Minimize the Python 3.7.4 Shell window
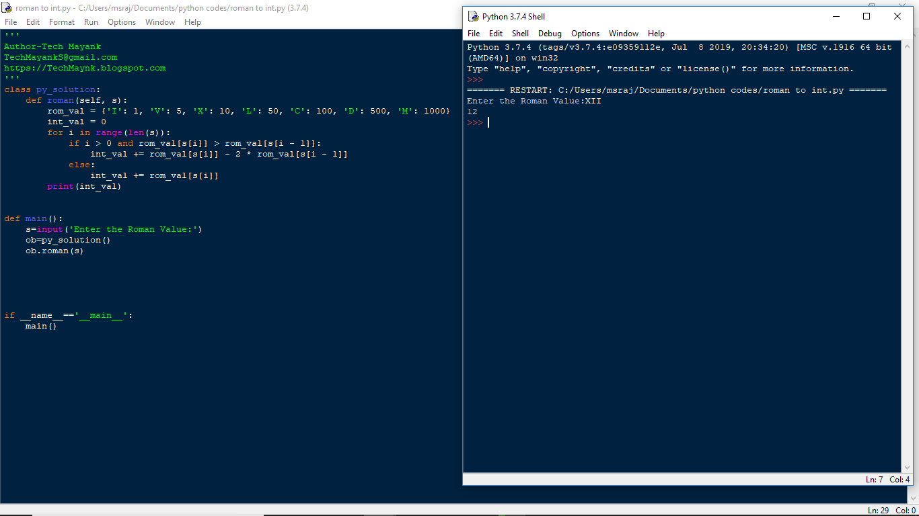Viewport: 919px width, 516px height. pos(836,16)
